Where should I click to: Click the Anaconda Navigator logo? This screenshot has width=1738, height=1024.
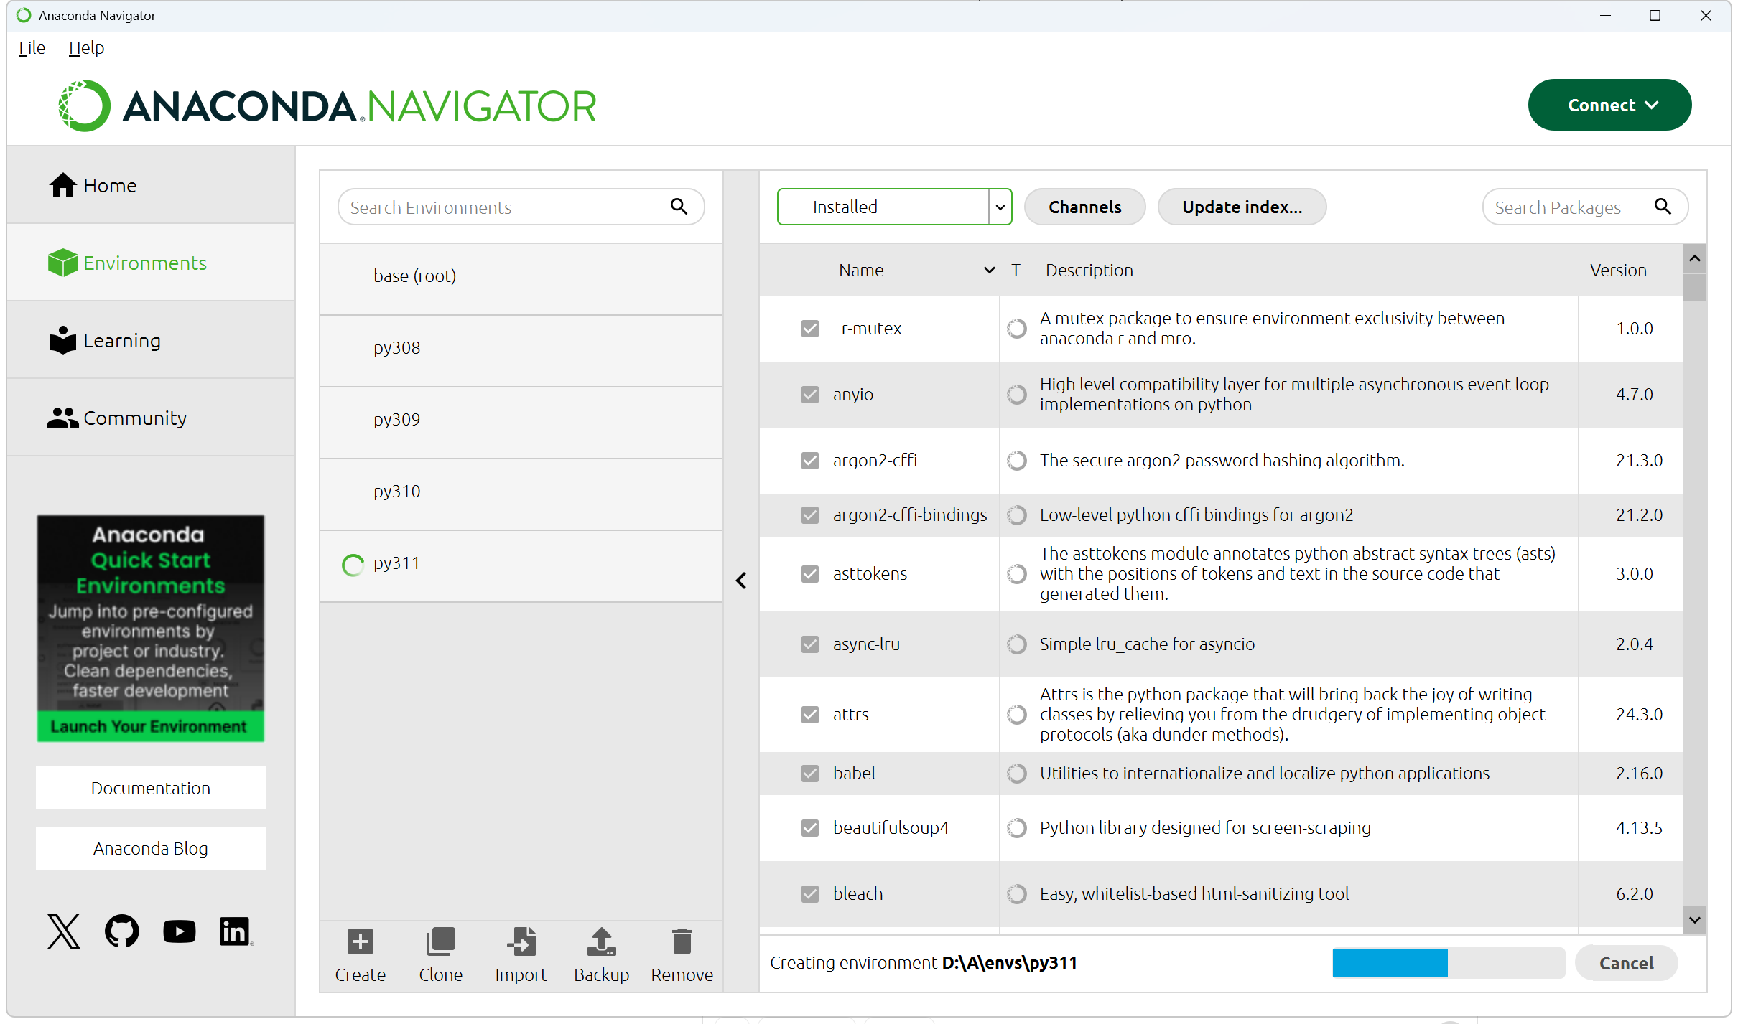click(x=327, y=105)
